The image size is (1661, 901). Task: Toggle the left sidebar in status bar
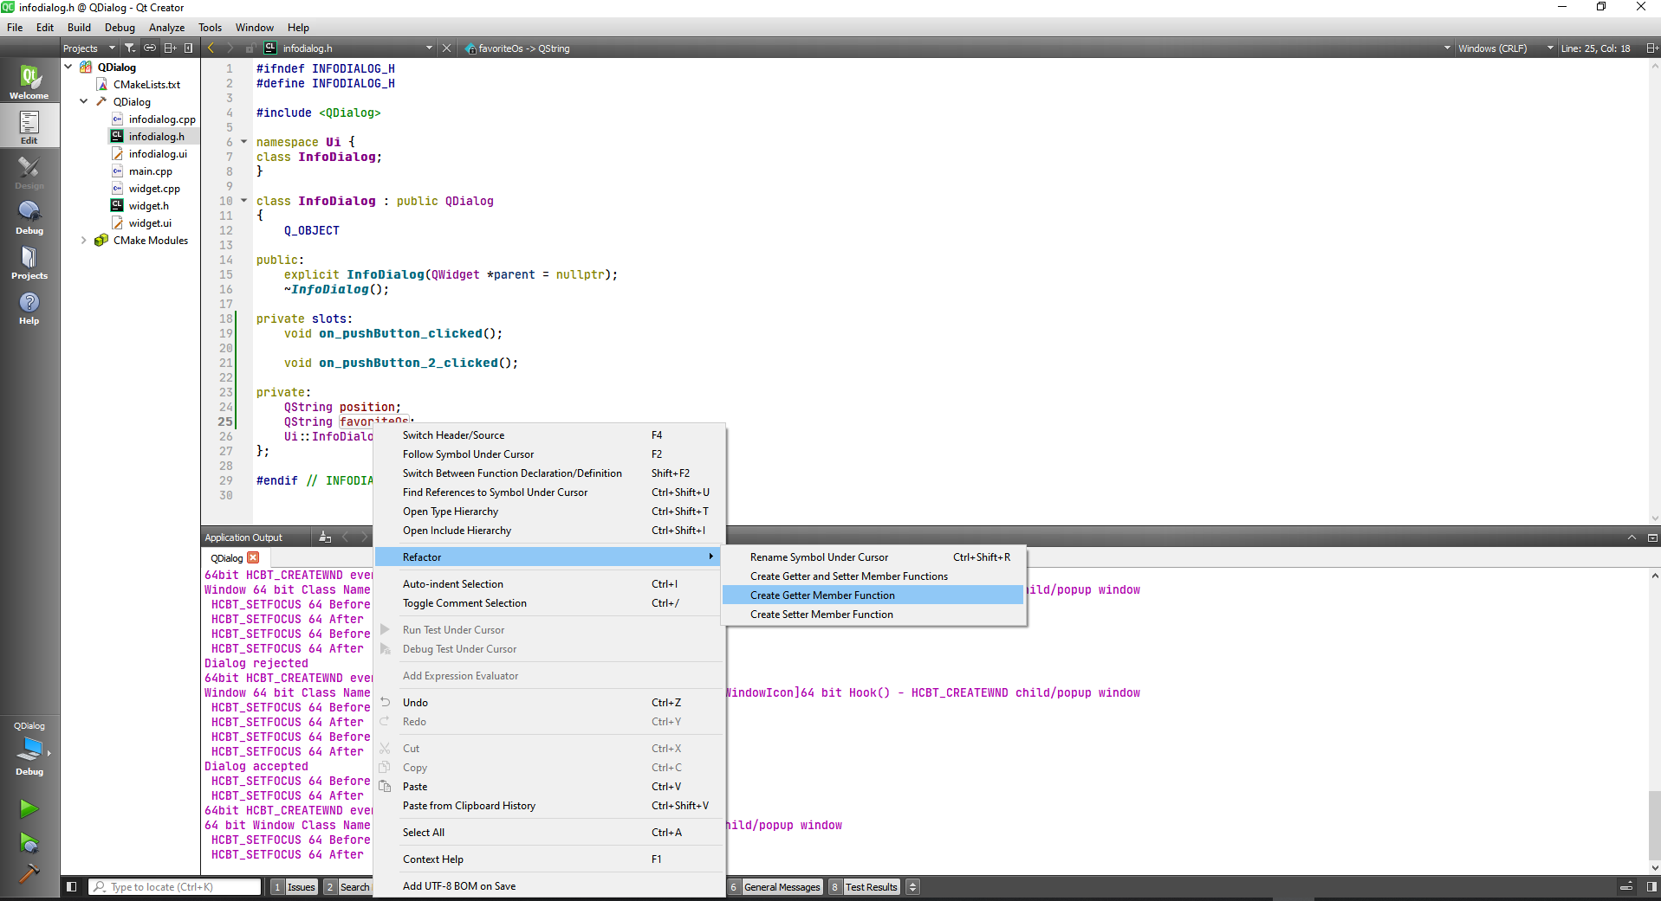[x=72, y=886]
